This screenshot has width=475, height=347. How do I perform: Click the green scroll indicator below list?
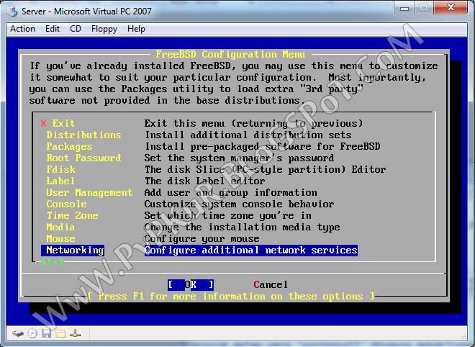tap(53, 261)
